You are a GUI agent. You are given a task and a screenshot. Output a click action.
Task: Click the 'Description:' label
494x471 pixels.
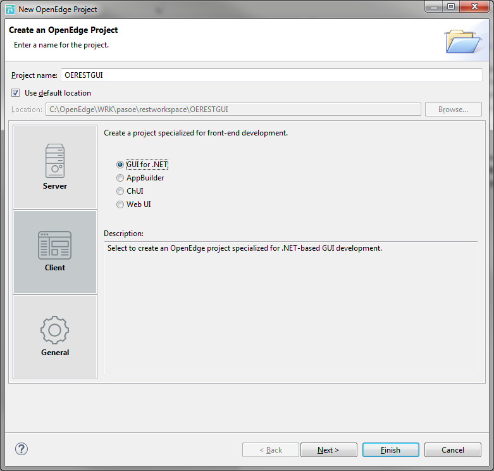[x=123, y=234]
